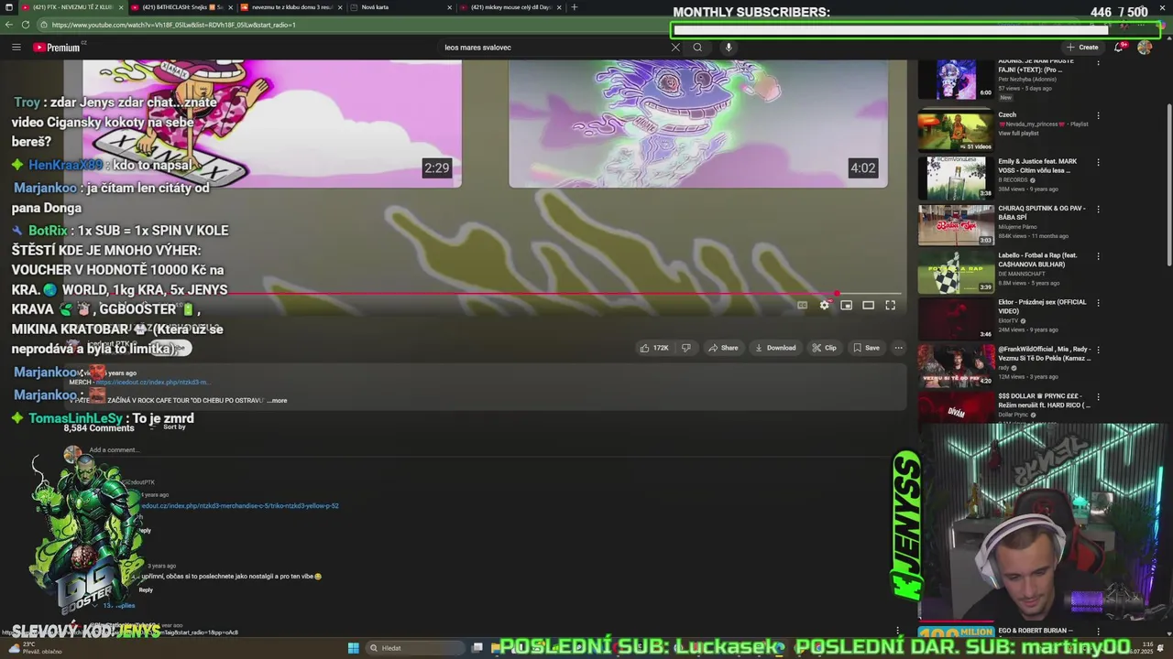This screenshot has height=659, width=1173.
Task: Open the icedout.cz merch link in description
Action: click(152, 382)
